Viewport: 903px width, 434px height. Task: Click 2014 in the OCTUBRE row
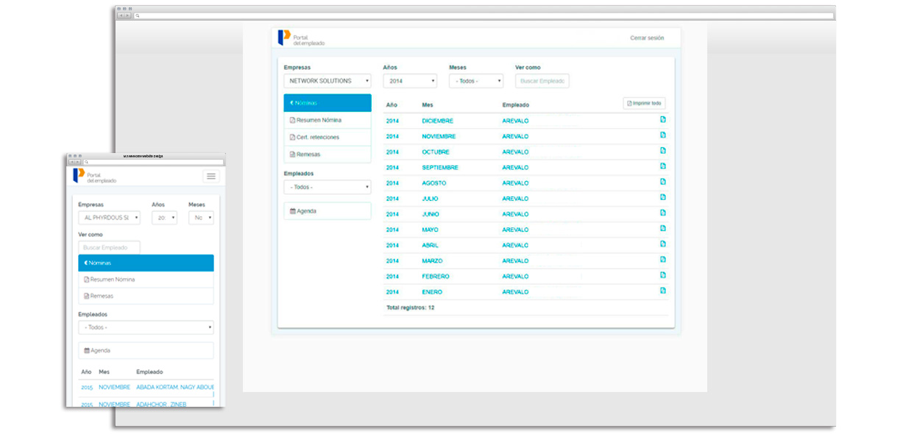(x=392, y=152)
